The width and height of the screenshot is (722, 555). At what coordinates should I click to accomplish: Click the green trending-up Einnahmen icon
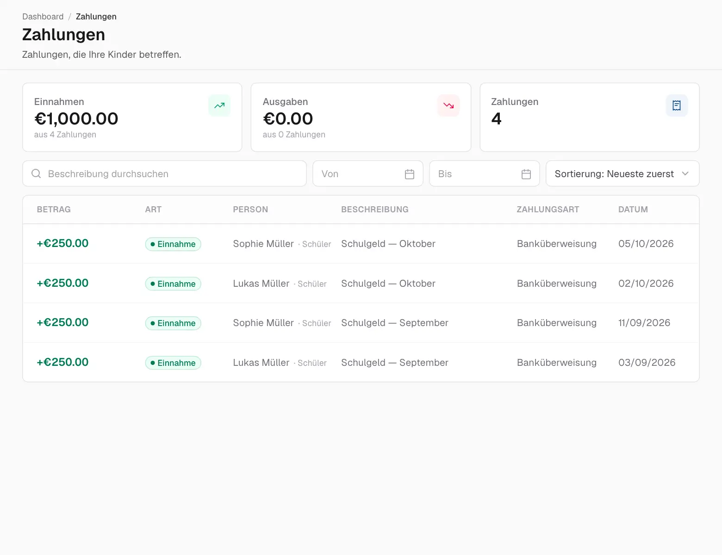(x=219, y=105)
